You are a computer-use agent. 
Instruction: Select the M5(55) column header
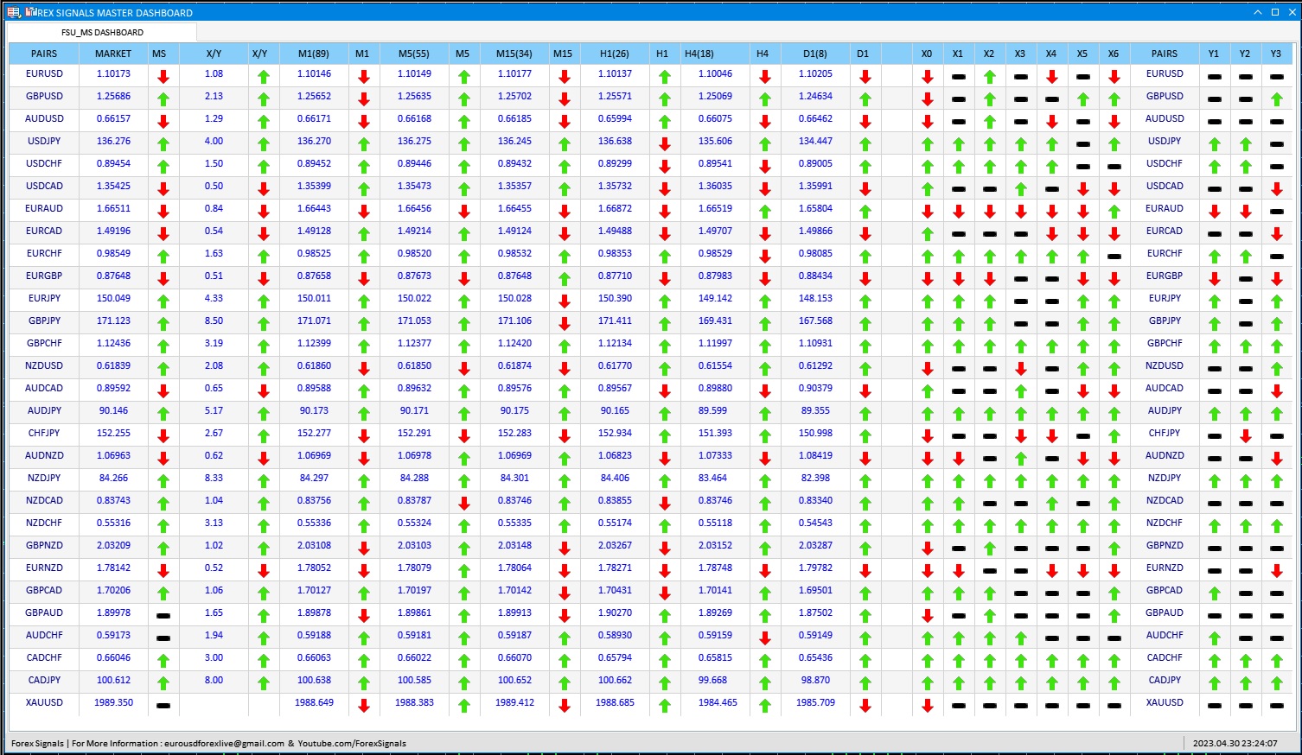click(414, 54)
